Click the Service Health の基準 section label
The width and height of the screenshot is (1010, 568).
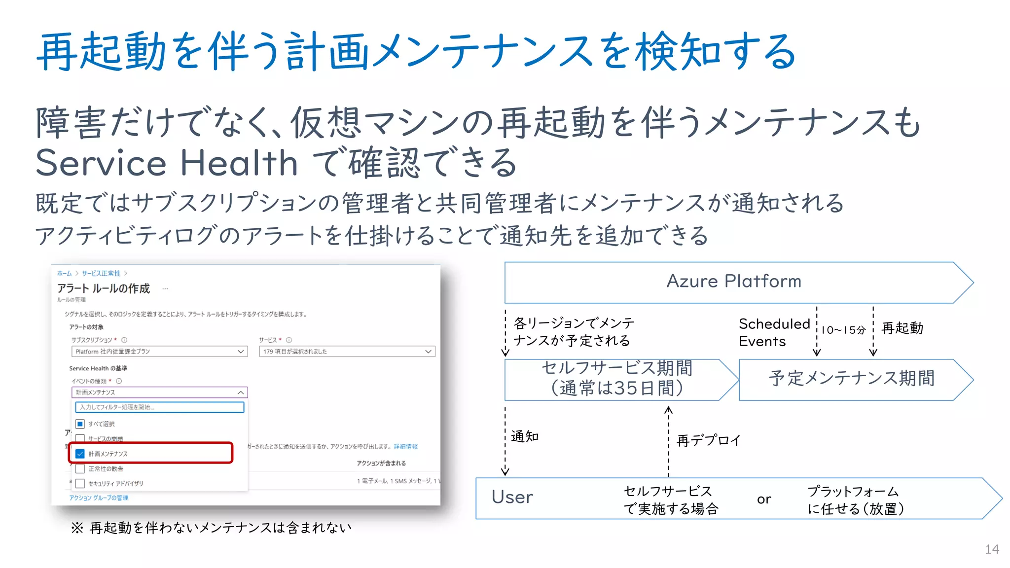tap(98, 368)
